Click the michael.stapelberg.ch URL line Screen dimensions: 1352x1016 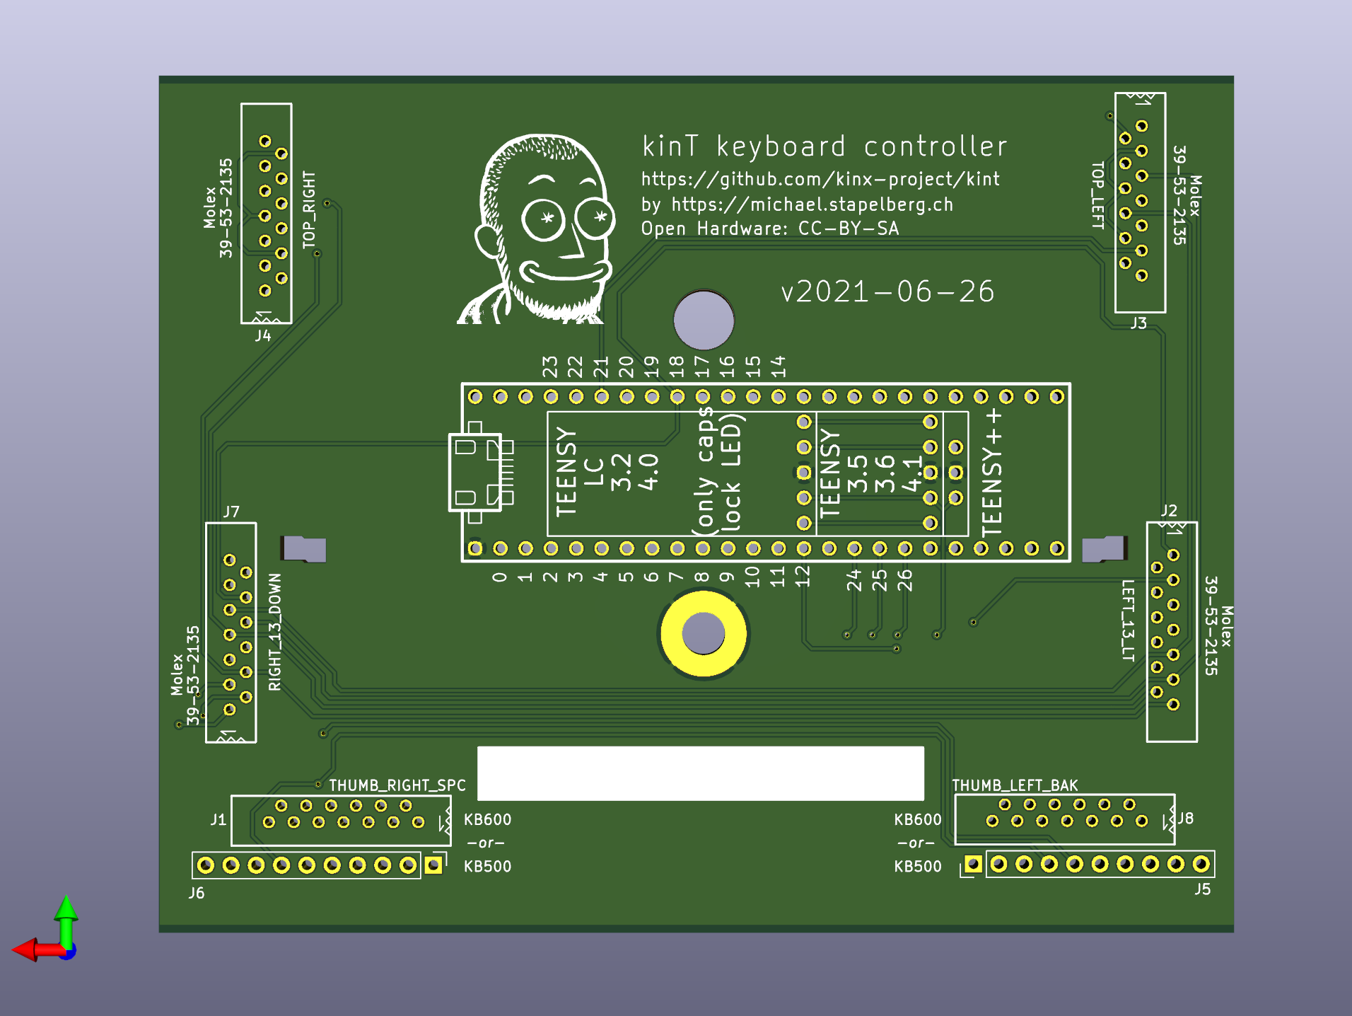pyautogui.click(x=797, y=204)
